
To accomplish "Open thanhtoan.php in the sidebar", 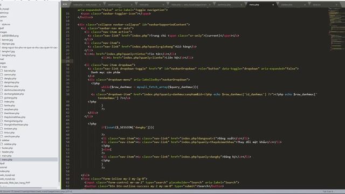I will click(x=11, y=113).
